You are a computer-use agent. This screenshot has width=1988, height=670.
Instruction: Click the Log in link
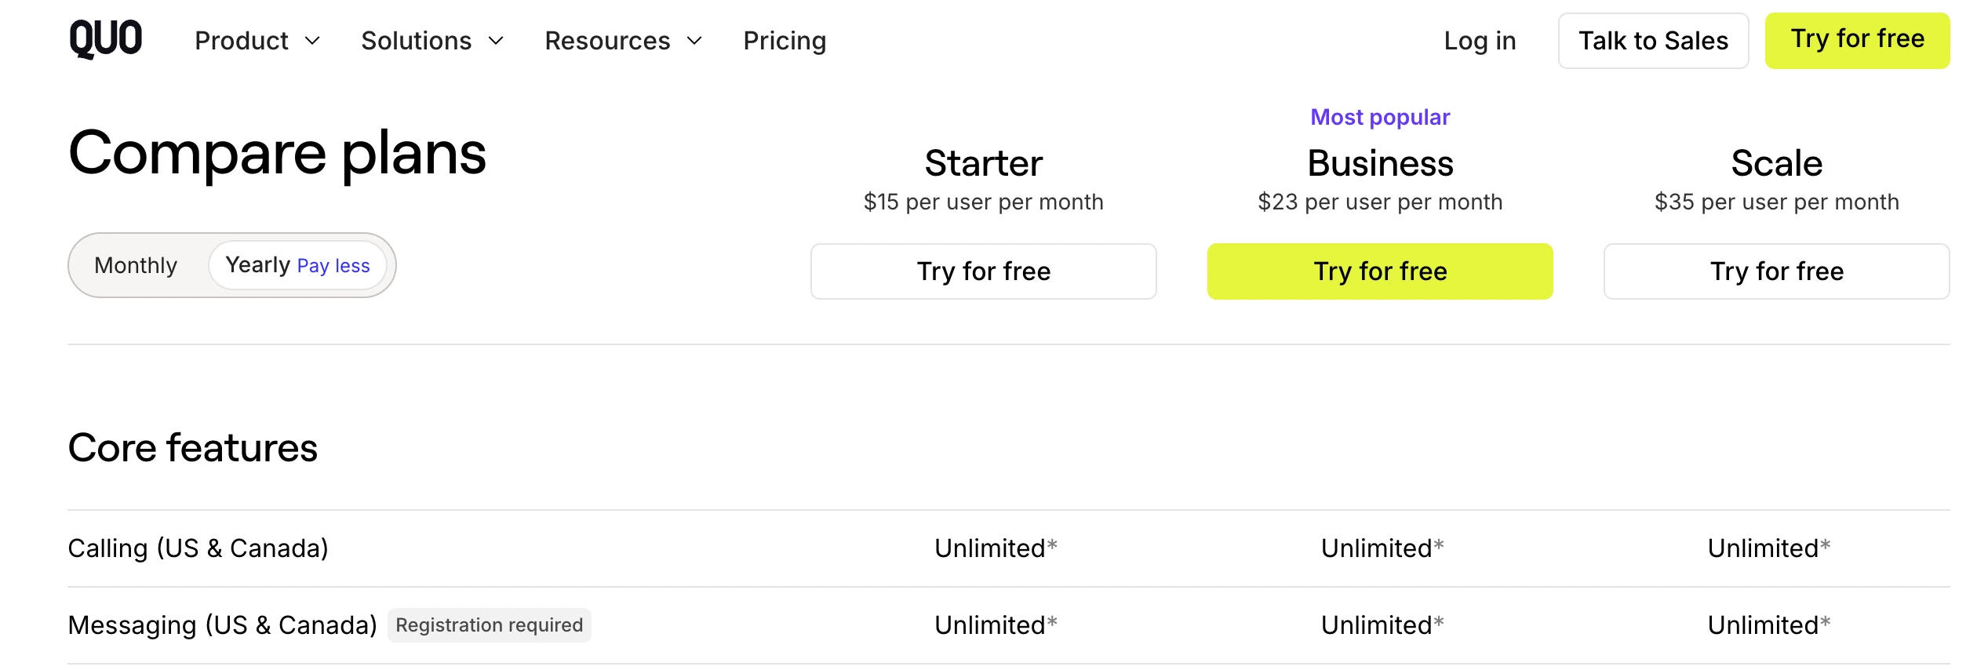pyautogui.click(x=1480, y=41)
